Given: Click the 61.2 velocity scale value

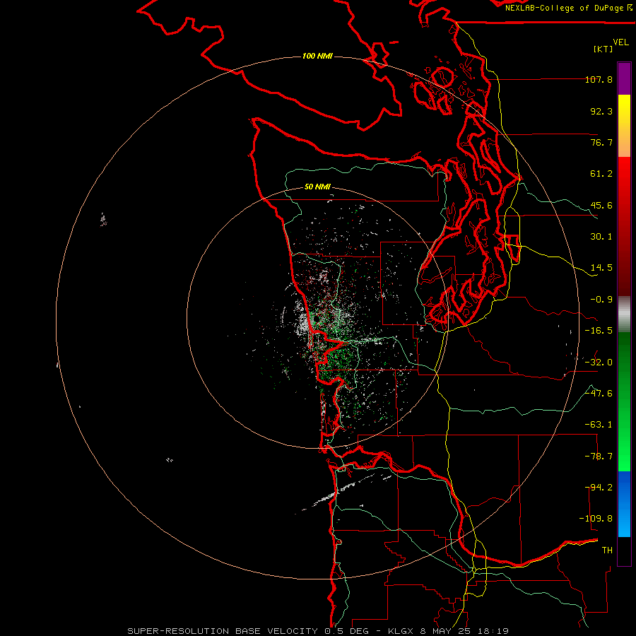Looking at the screenshot, I should (x=601, y=174).
